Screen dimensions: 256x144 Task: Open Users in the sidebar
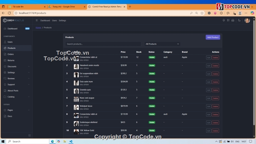(x=16, y=42)
